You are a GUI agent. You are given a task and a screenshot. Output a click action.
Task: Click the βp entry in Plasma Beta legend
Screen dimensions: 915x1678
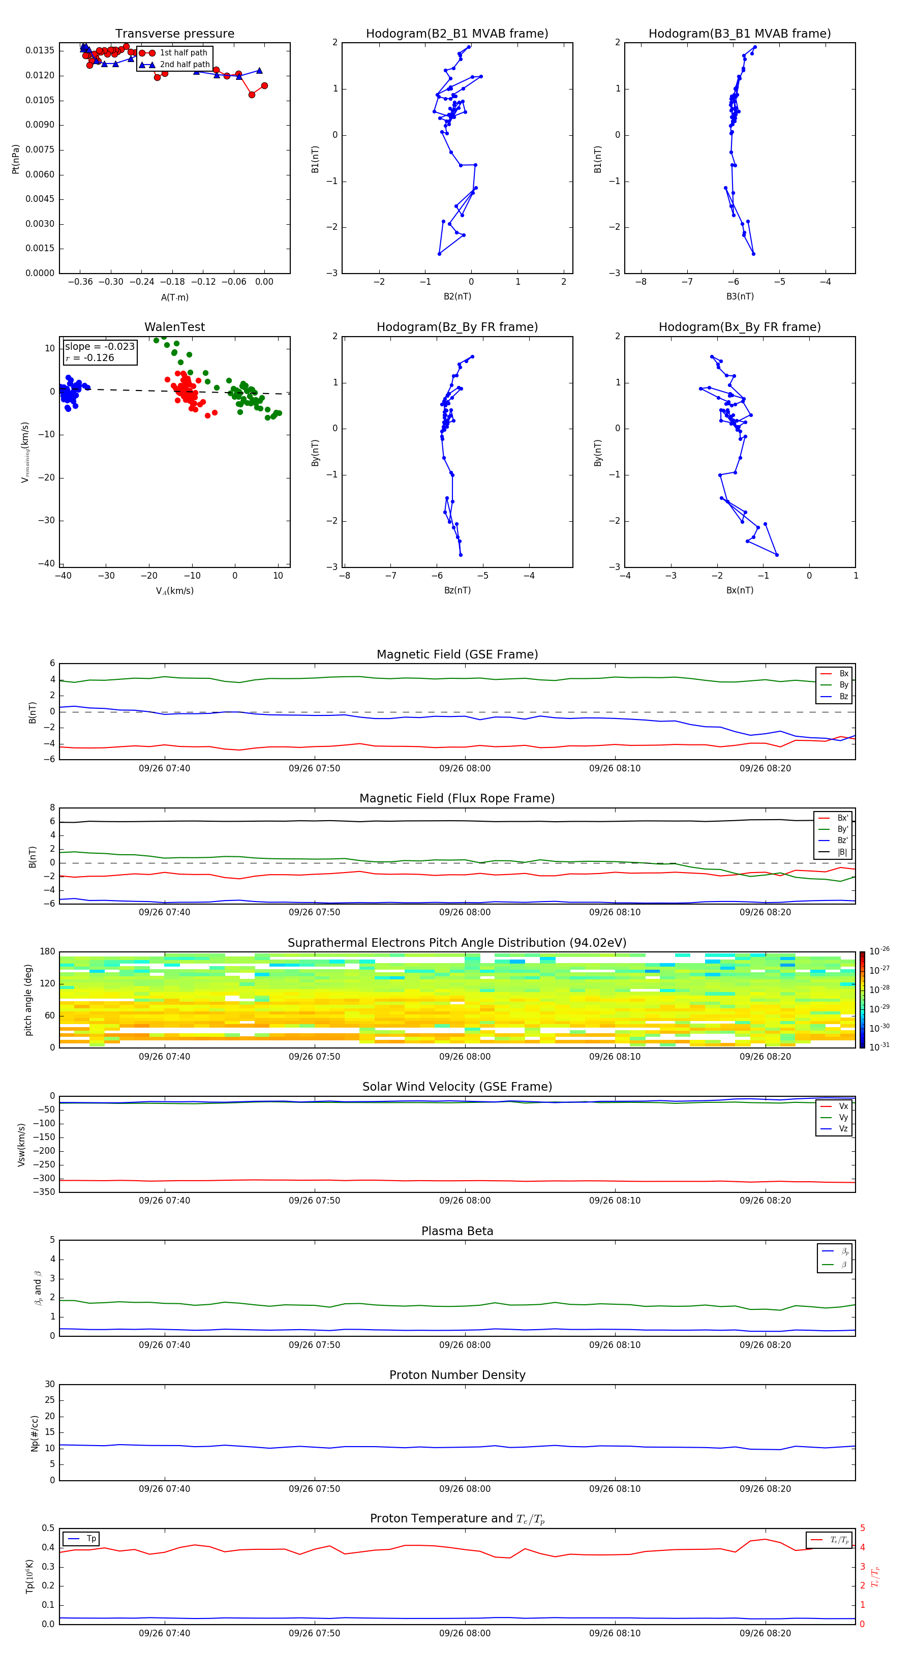(835, 1251)
